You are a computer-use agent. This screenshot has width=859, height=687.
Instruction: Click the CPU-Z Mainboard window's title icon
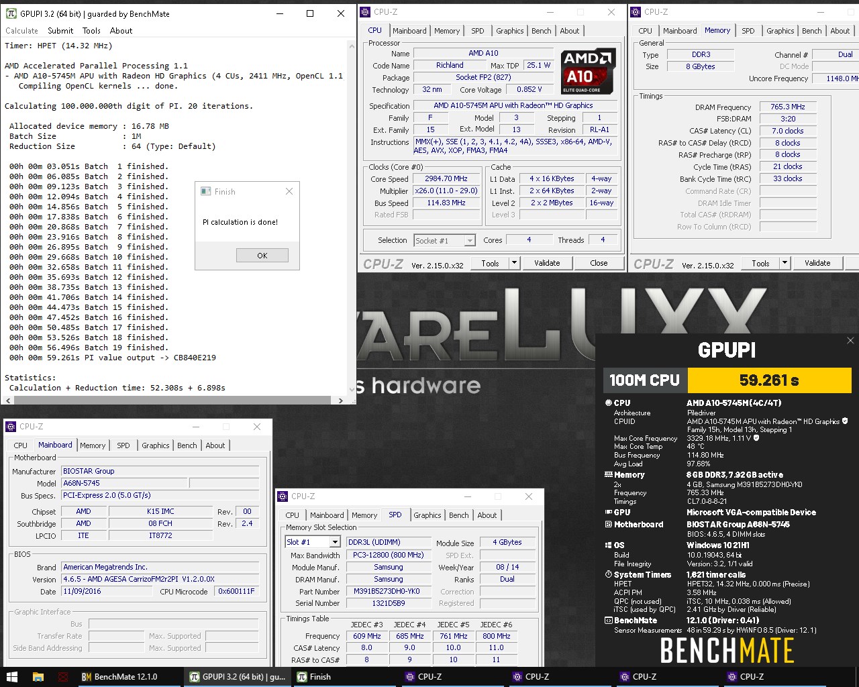pos(11,427)
